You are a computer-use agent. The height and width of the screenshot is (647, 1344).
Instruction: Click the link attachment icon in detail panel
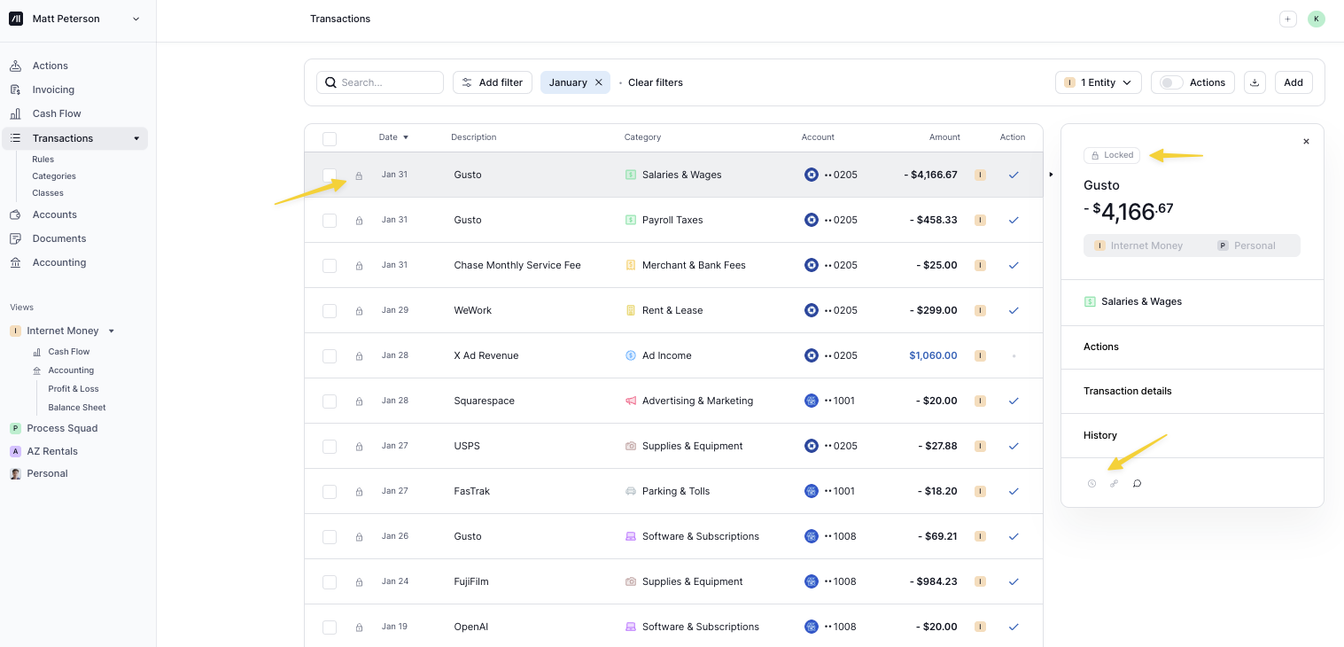(1115, 484)
